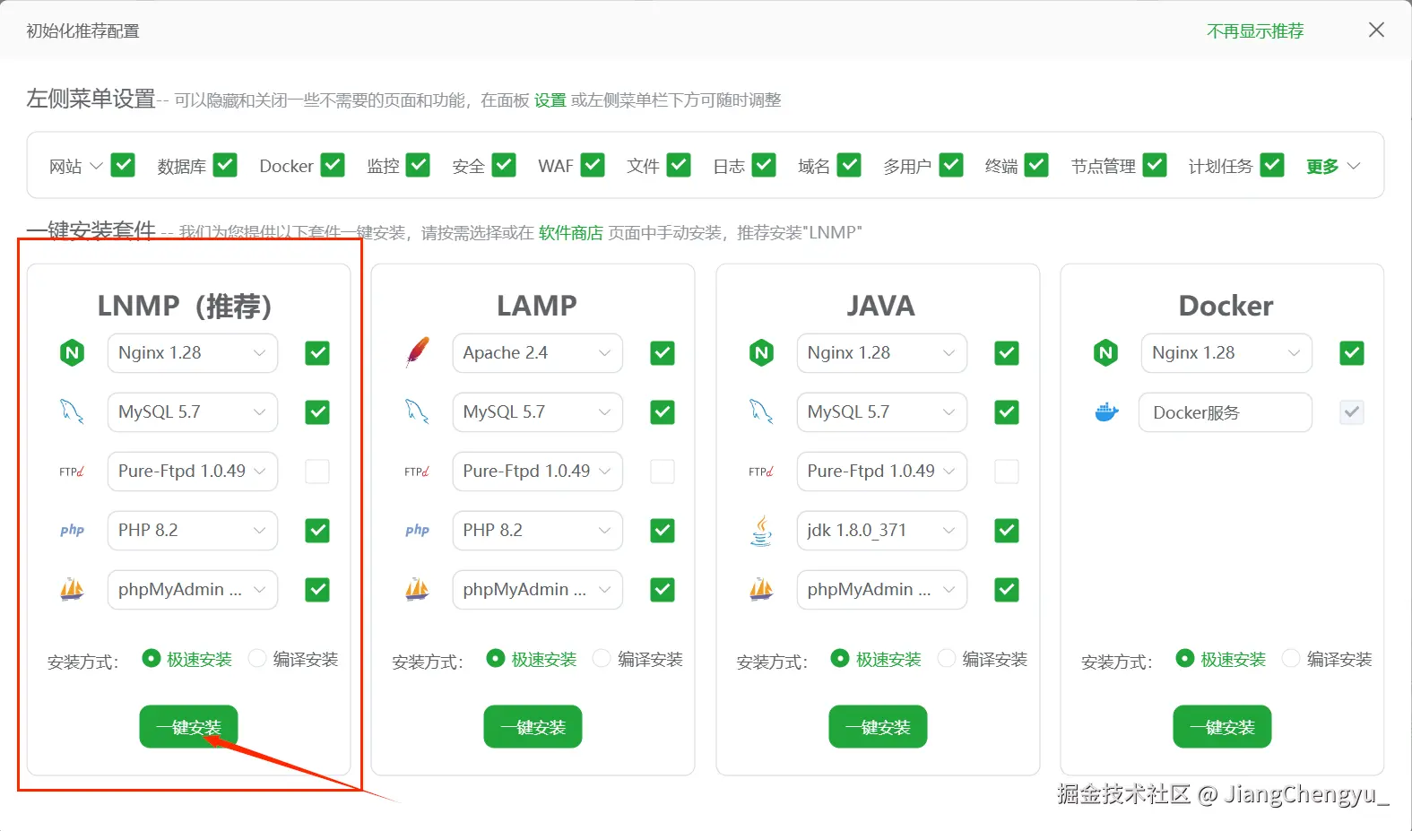The width and height of the screenshot is (1412, 831).
Task: Click the 域名 menu item label
Action: click(814, 166)
